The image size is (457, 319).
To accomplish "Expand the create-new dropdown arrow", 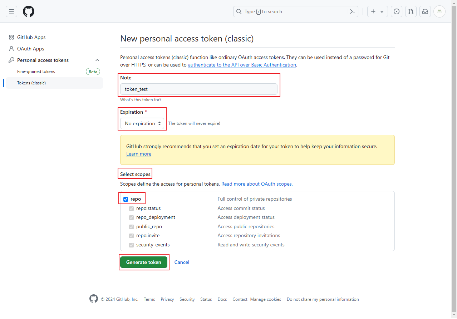I will pos(382,12).
